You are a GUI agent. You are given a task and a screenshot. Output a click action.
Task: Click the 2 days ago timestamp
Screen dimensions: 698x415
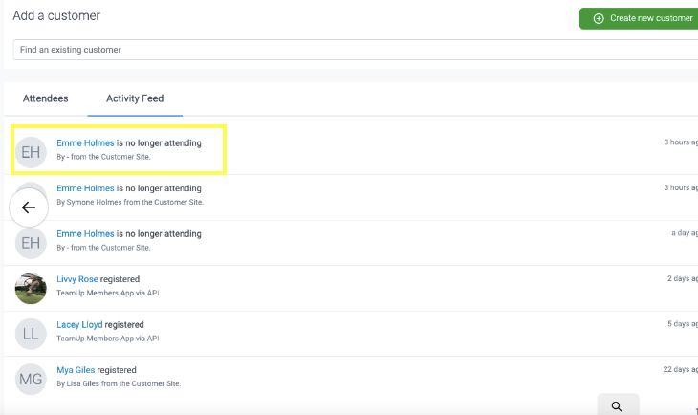click(x=681, y=279)
